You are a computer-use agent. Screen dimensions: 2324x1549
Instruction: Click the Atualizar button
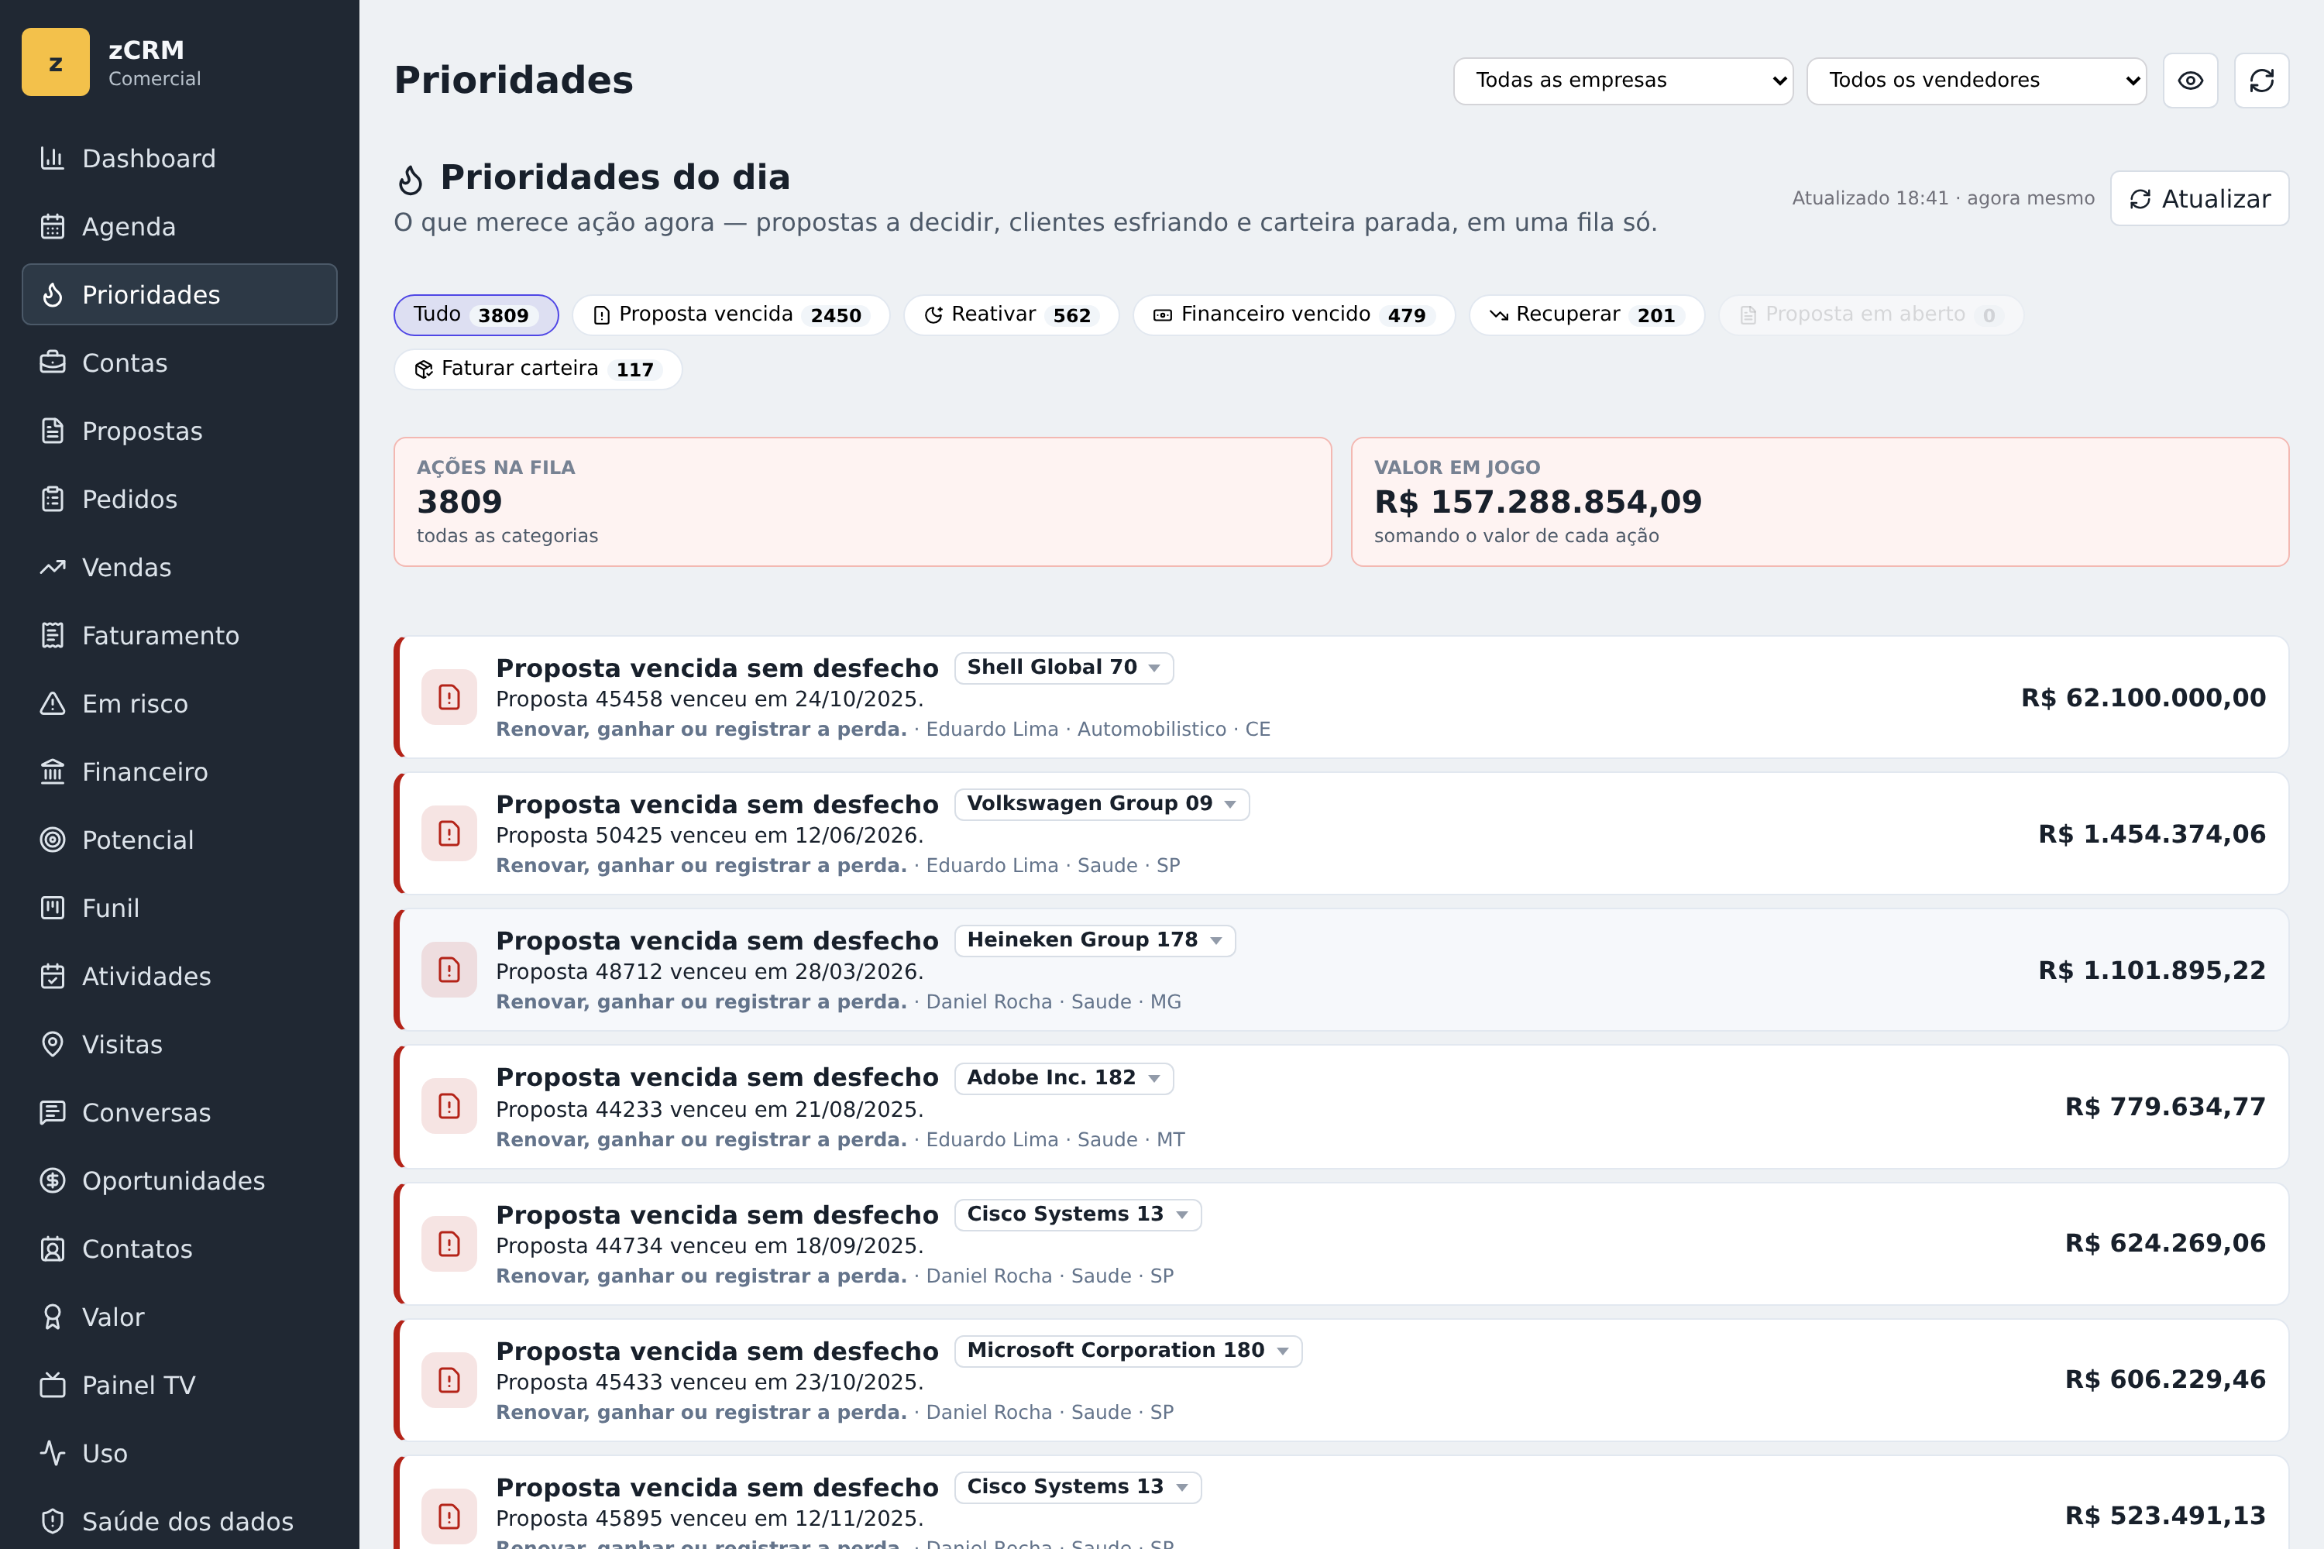pos(2199,198)
